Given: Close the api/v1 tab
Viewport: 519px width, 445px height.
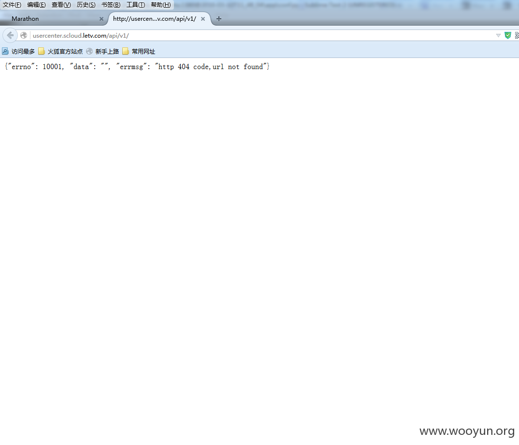Looking at the screenshot, I should coord(203,19).
